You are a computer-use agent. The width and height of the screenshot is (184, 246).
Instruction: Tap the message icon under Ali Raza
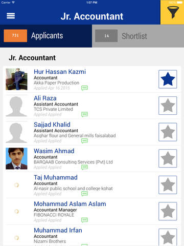pos(84,114)
